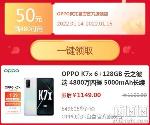Tap the green OPPO brand logo
The width and height of the screenshot is (150, 125).
[12, 71]
